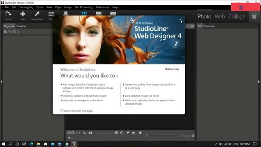Image resolution: width=261 pixels, height=147 pixels.
Task: Click delete trash icon in bottom toolbar
Action: tap(133, 133)
